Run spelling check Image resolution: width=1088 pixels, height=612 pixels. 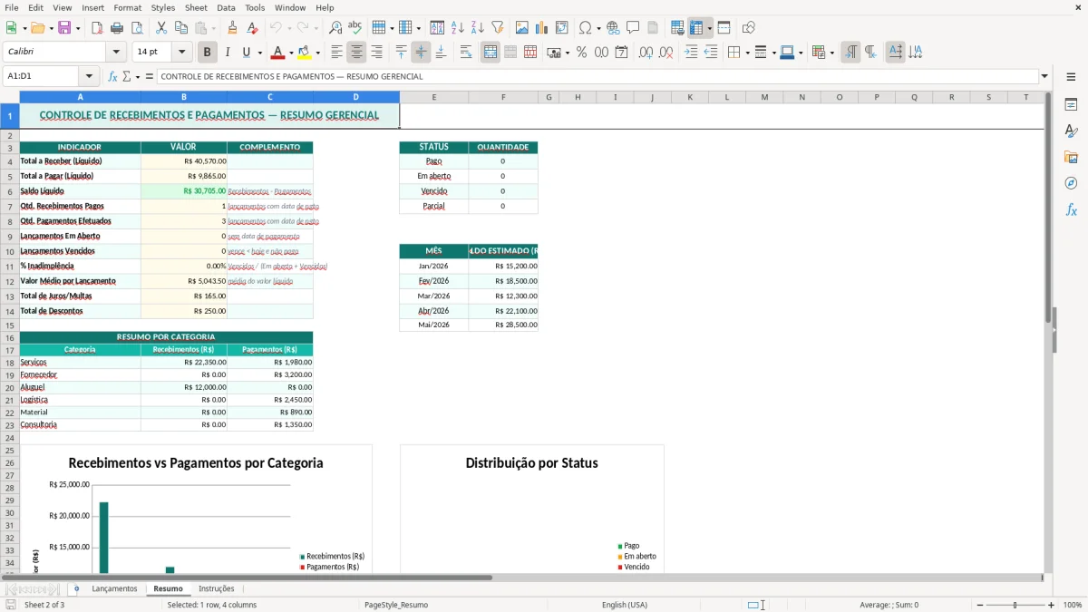point(355,28)
